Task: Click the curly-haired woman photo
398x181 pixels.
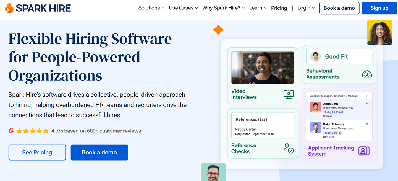Action: pos(380,32)
